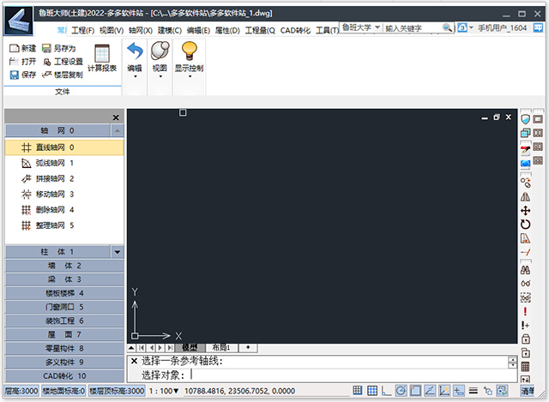Expand the 柱体 1 section arrow
This screenshot has width=549, height=402.
point(118,252)
